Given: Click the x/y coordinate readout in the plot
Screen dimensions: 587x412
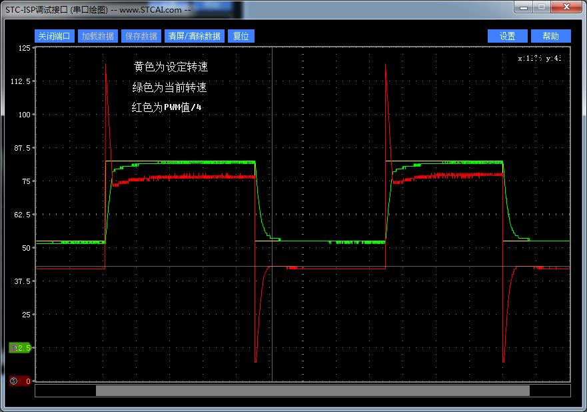Looking at the screenshot, I should pyautogui.click(x=540, y=59).
